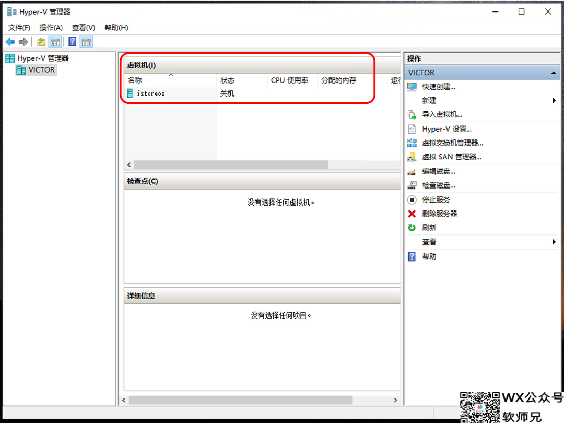Click the Forward arrow toolbar icon
The image size is (564, 423).
(23, 42)
